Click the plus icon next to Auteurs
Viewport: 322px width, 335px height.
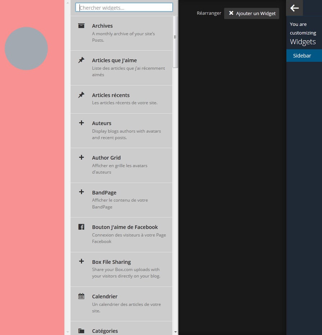click(x=81, y=123)
